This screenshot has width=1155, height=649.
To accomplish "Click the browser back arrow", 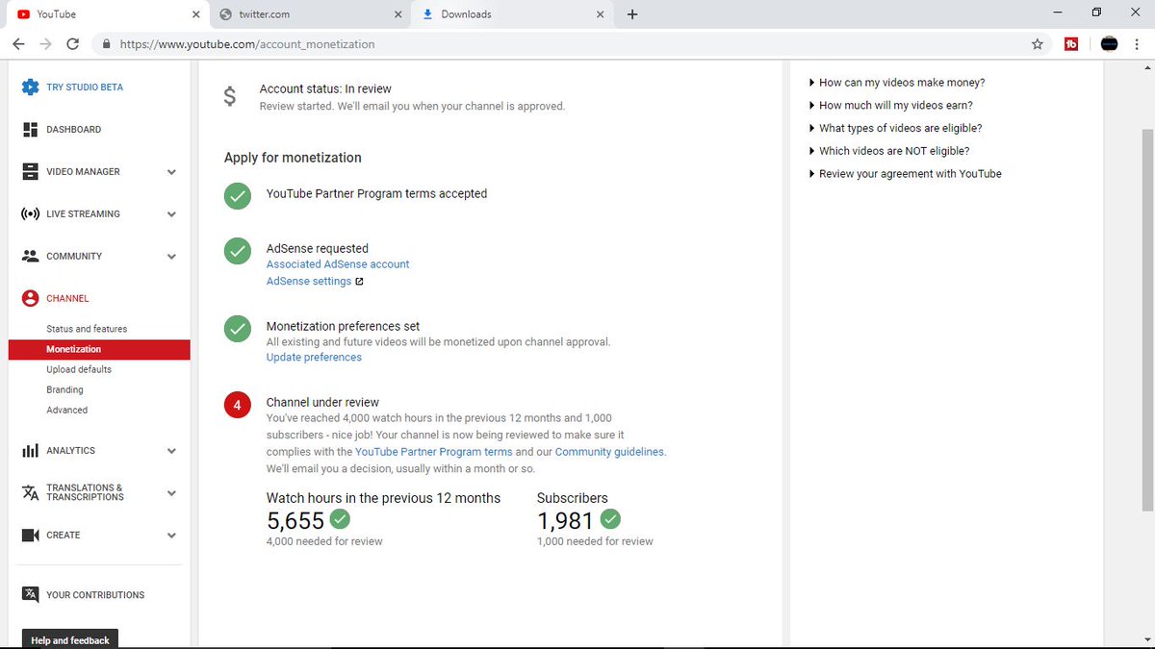I will click(x=18, y=43).
